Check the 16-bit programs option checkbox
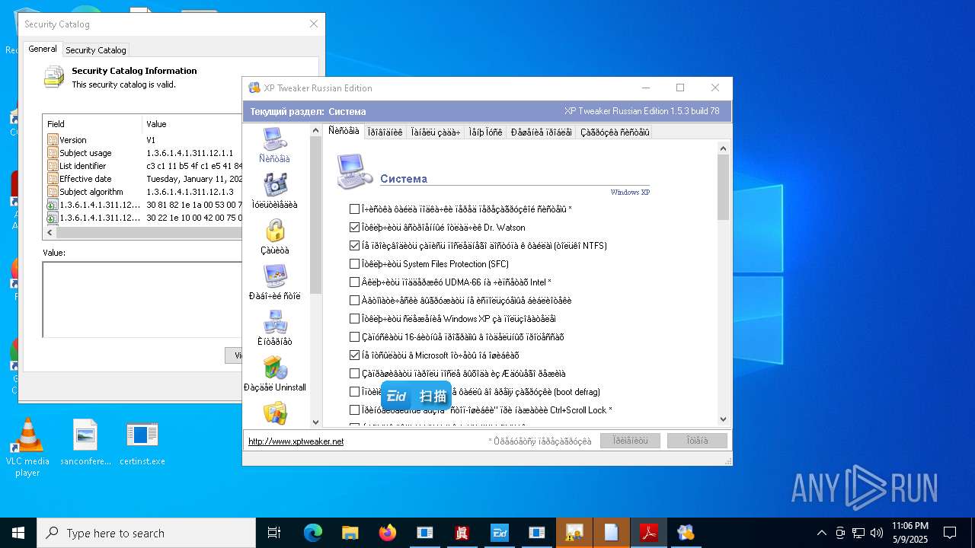The width and height of the screenshot is (975, 548). coord(354,337)
